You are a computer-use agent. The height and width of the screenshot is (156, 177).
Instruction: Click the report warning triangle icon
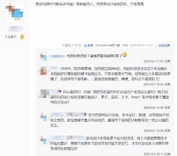(86, 45)
